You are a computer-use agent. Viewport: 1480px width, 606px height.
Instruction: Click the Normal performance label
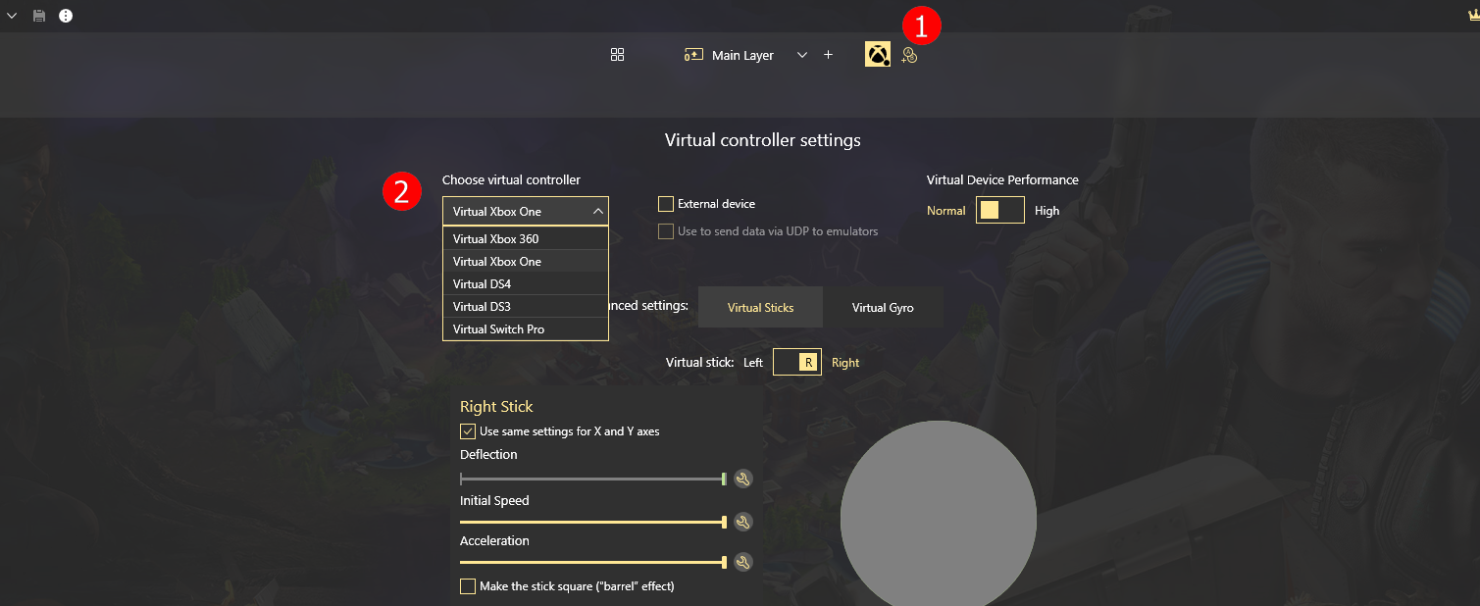pyautogui.click(x=946, y=211)
